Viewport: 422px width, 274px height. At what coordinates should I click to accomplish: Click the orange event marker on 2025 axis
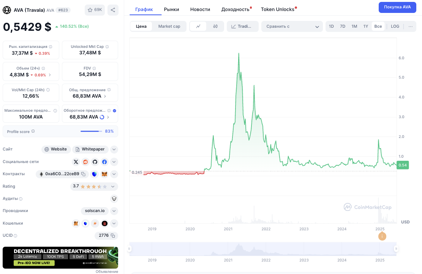coord(382,236)
